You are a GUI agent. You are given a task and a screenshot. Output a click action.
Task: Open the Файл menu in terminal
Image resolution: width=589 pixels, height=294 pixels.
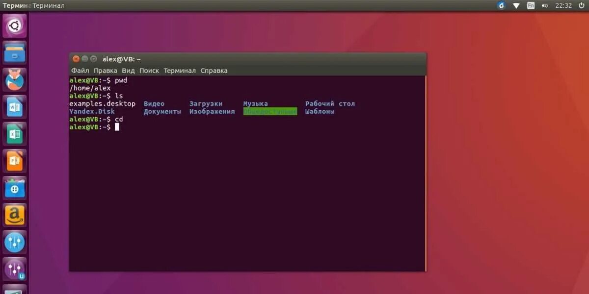pos(80,71)
